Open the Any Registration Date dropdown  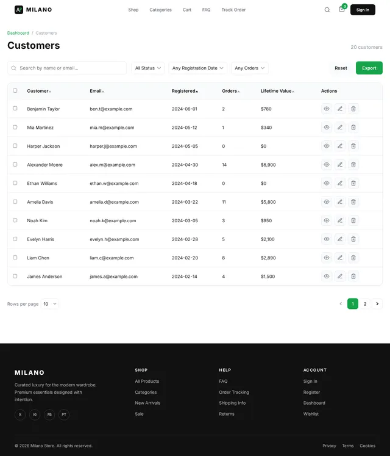198,68
